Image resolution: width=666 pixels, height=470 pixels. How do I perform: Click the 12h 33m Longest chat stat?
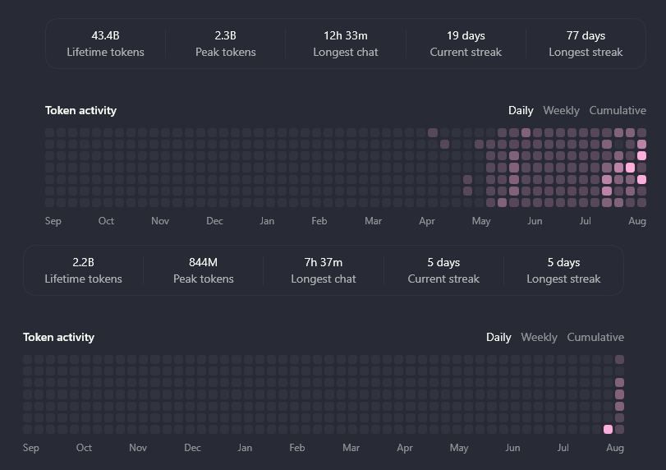pyautogui.click(x=345, y=44)
